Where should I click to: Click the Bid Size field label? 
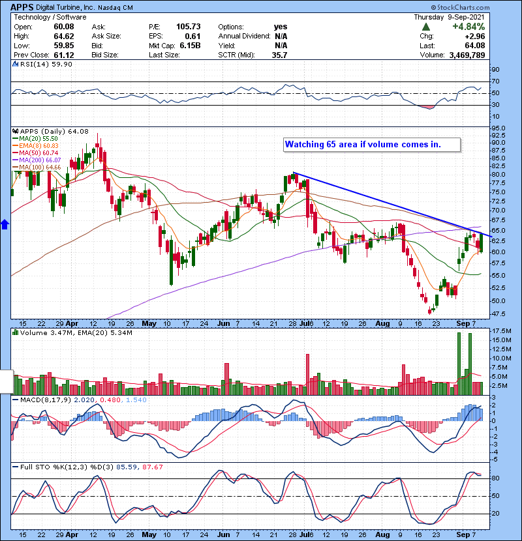tap(105, 55)
